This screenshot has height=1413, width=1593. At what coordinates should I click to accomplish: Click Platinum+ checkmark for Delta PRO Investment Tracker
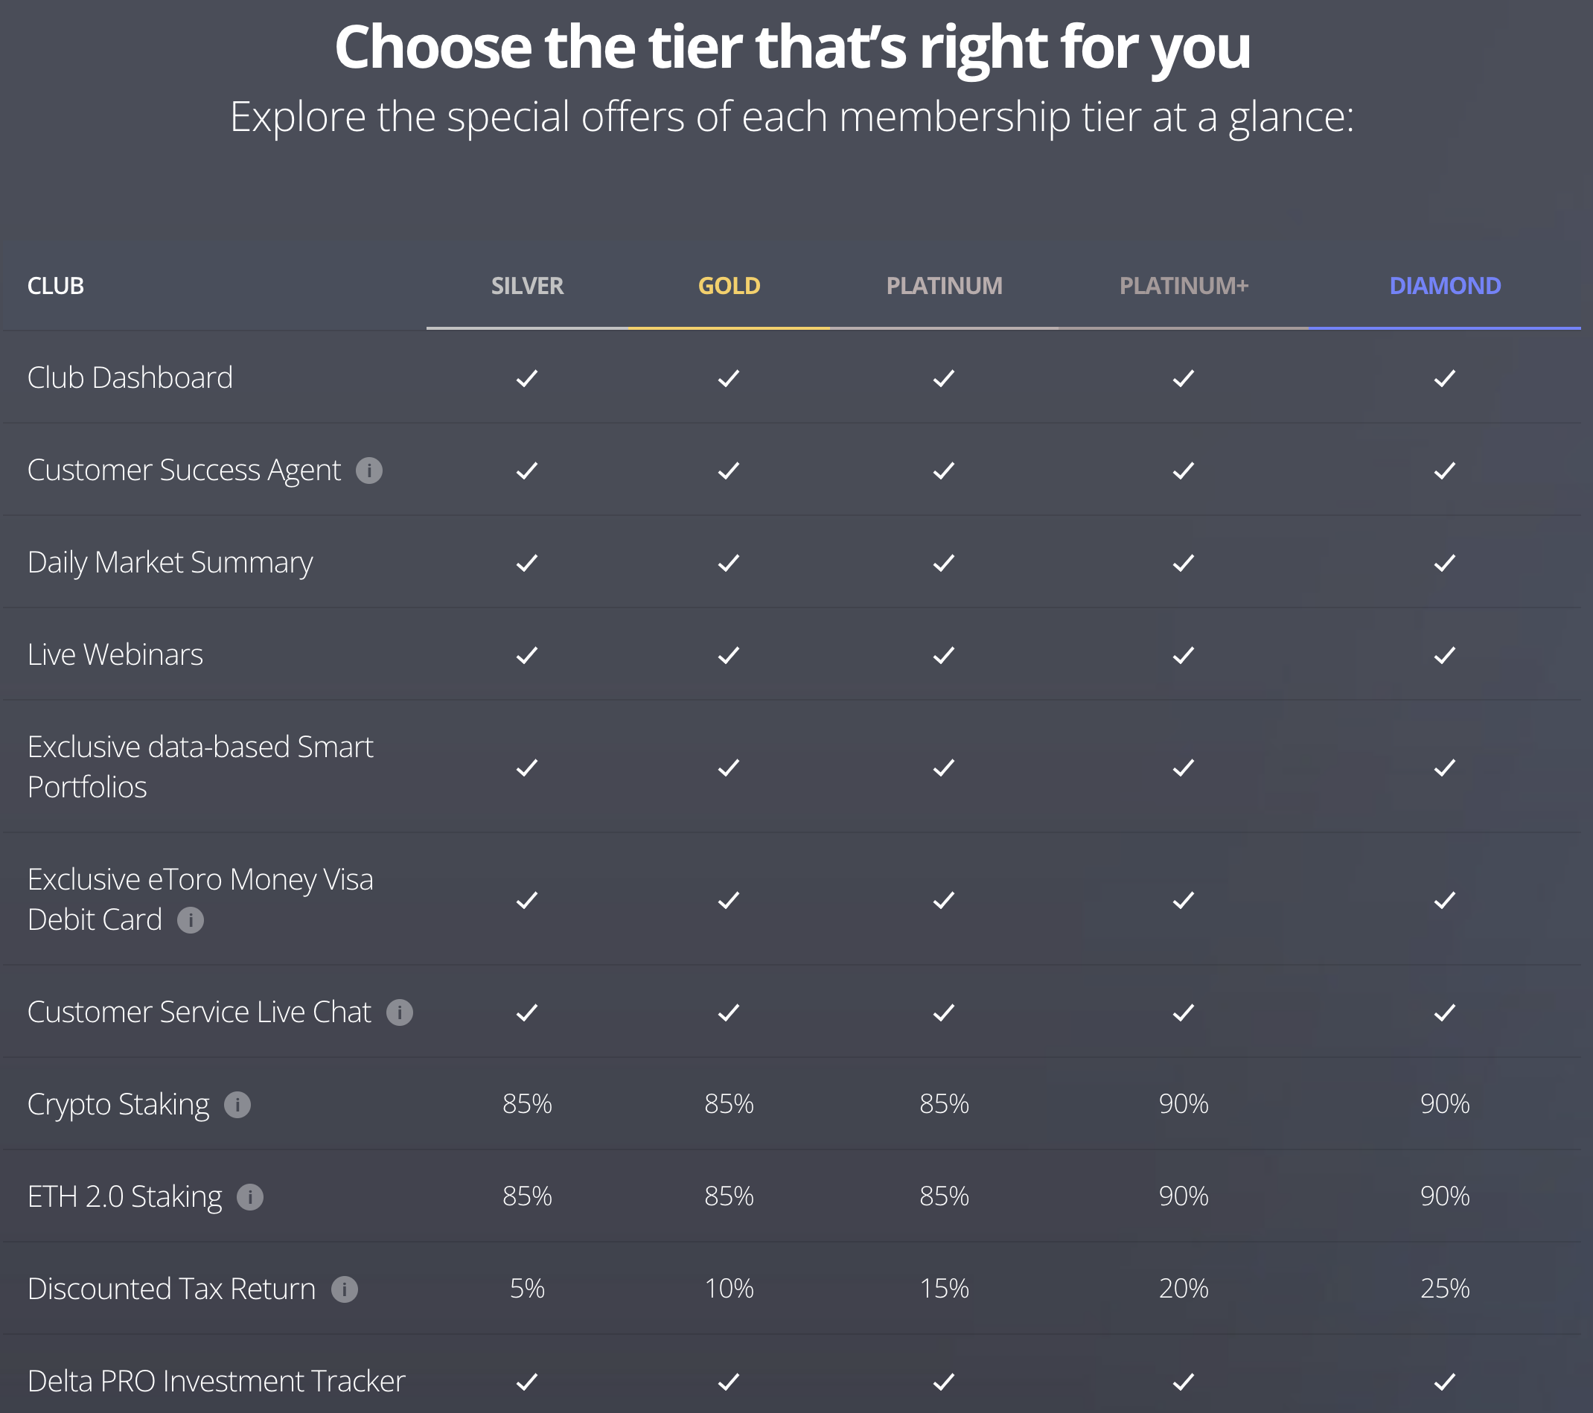[x=1183, y=1382]
